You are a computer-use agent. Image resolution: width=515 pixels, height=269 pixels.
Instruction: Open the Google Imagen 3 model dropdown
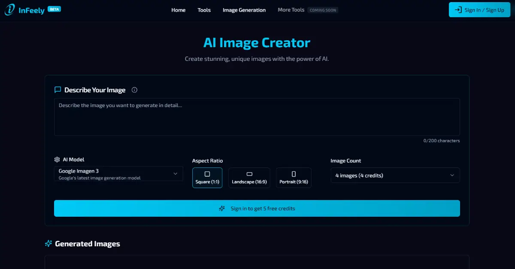coord(118,174)
